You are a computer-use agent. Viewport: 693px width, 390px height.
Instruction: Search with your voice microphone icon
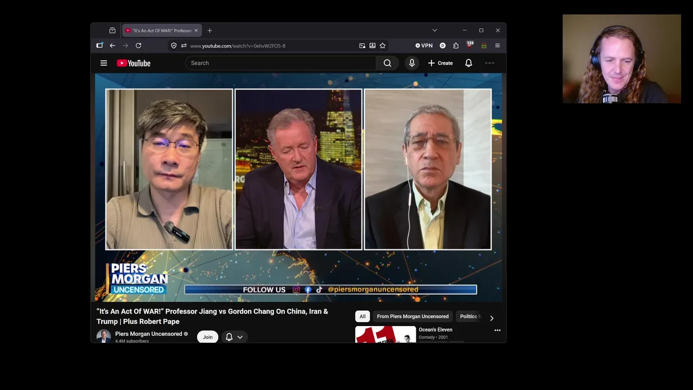tap(412, 63)
